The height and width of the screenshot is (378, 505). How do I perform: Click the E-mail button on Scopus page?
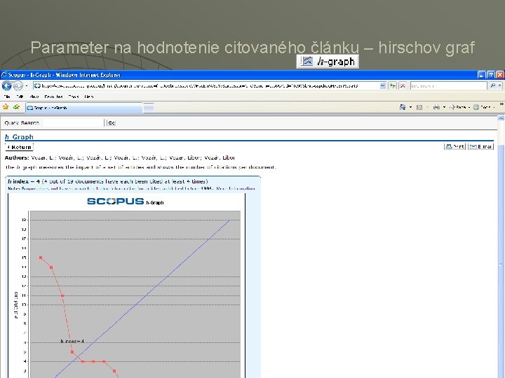(x=480, y=146)
